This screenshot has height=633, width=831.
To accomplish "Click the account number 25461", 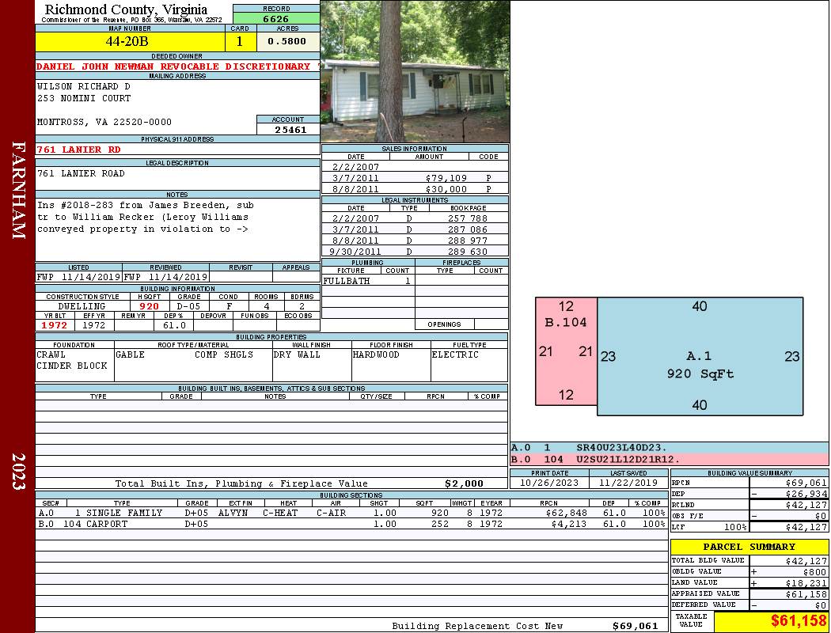I will pos(290,129).
